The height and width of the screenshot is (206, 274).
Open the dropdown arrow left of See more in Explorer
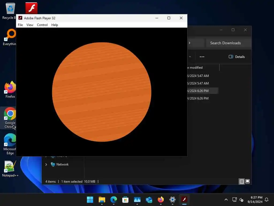[190, 57]
